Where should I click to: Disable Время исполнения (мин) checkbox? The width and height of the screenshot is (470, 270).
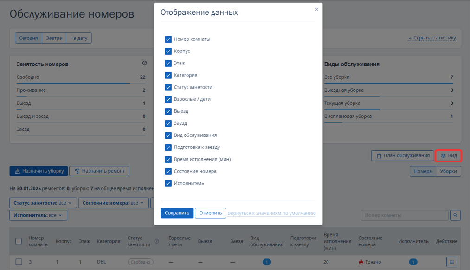point(168,159)
